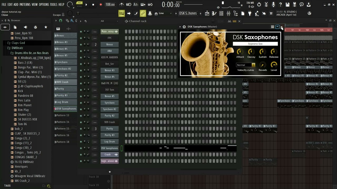This screenshot has width=337, height=189.
Task: Open the PATTERNS menu
Action: pyautogui.click(x=25, y=4)
